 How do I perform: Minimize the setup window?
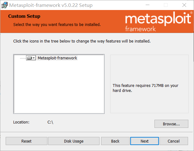point(148,5)
